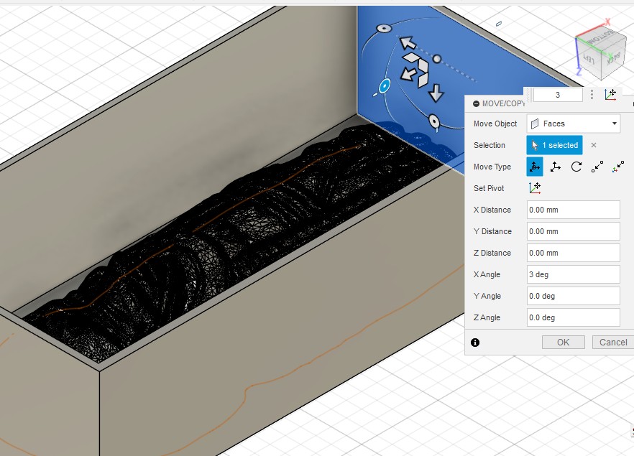Screen dimensions: 634x456
Task: Clear the selection with the X
Action: pyautogui.click(x=594, y=145)
